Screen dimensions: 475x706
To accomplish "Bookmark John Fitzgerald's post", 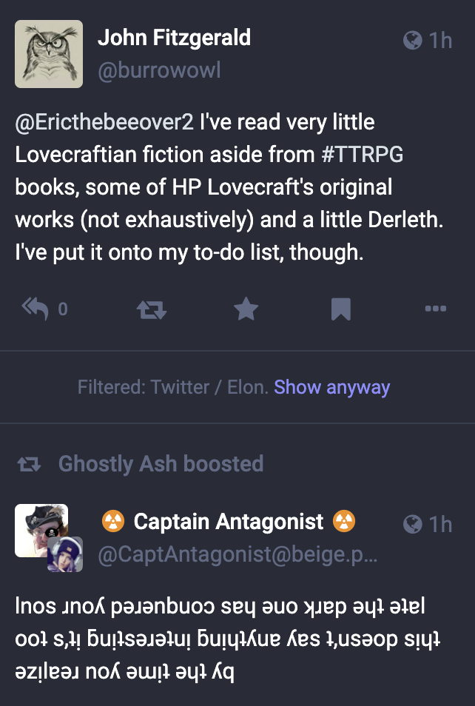I will (x=340, y=309).
